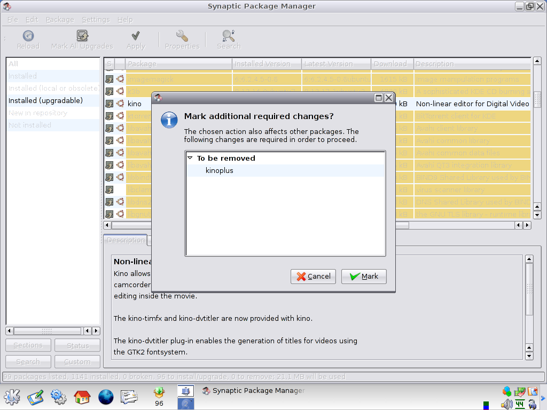Click 'Non-linear editor for Digital Video' description
This screenshot has width=547, height=410.
472,104
